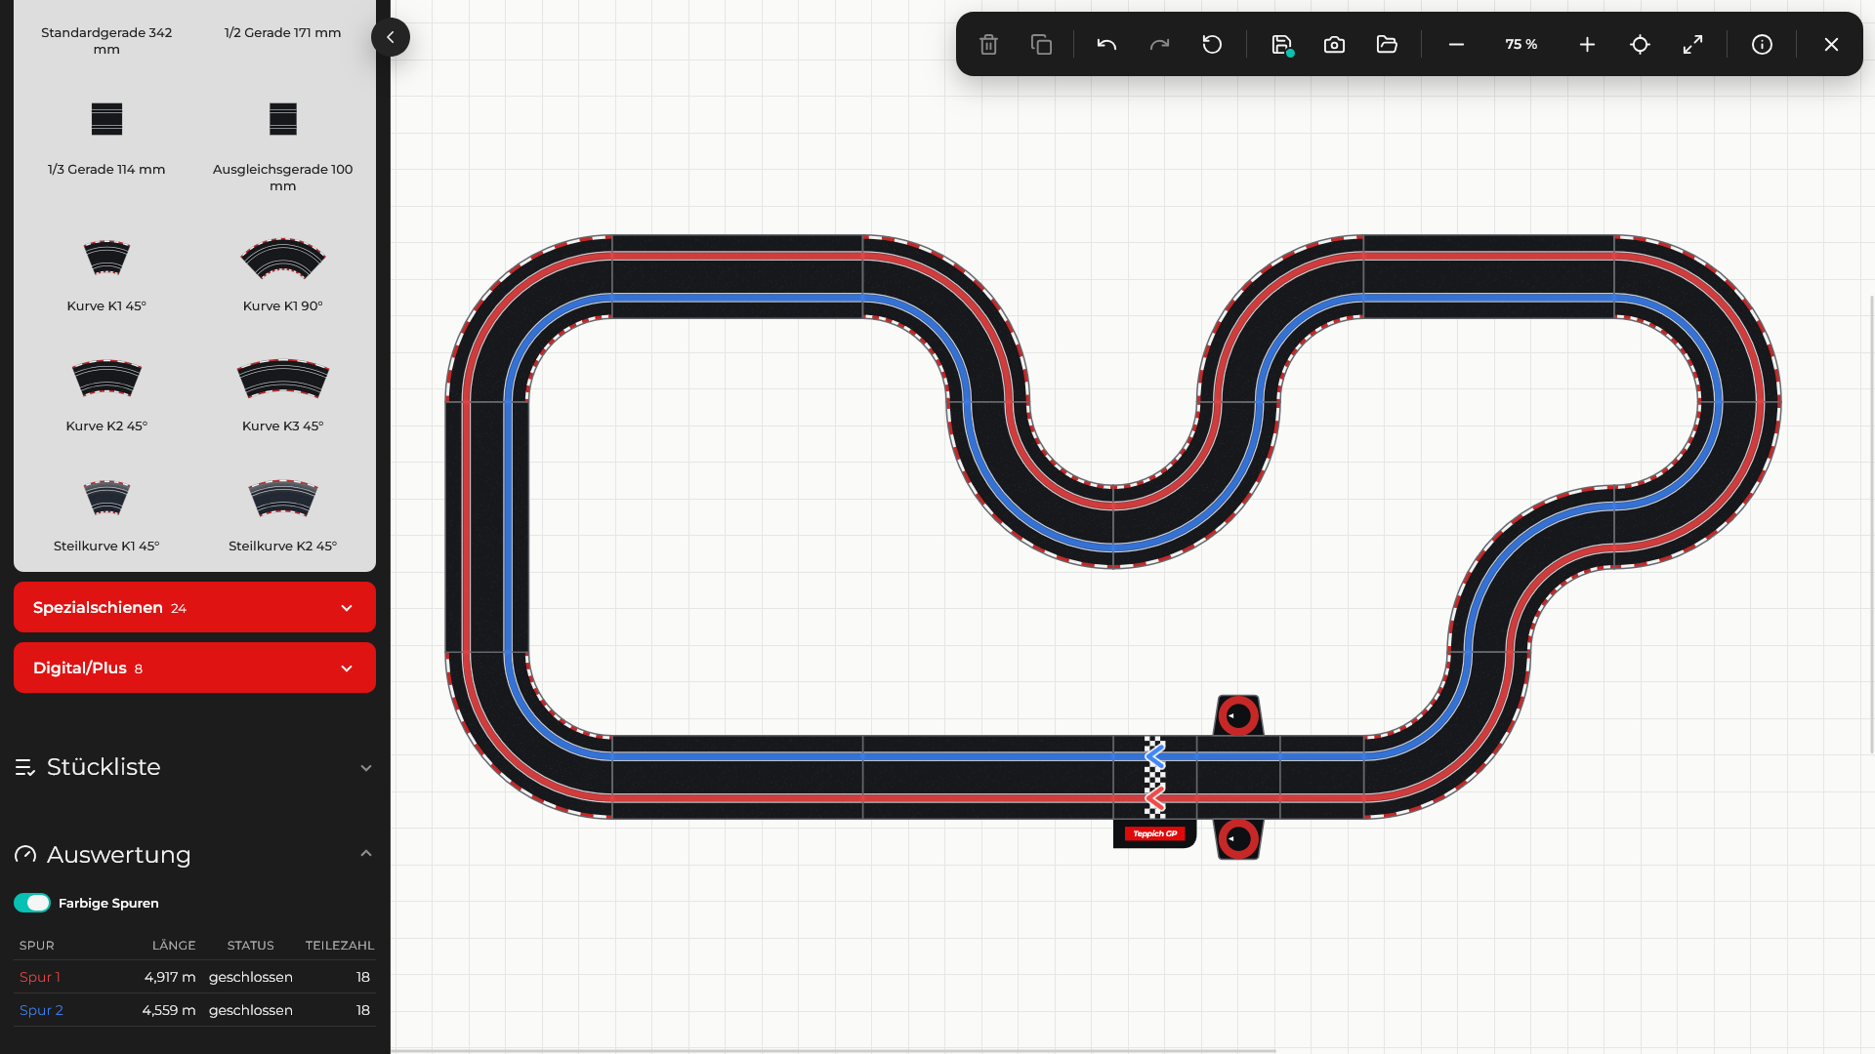Expand the Digital/Plus category

(194, 668)
